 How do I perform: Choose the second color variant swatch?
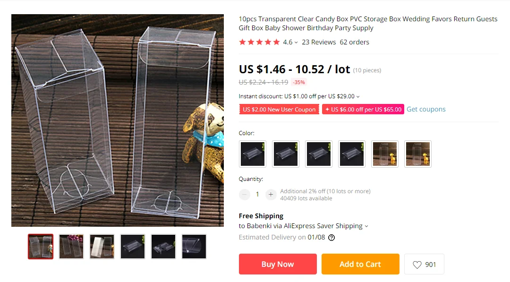(286, 154)
